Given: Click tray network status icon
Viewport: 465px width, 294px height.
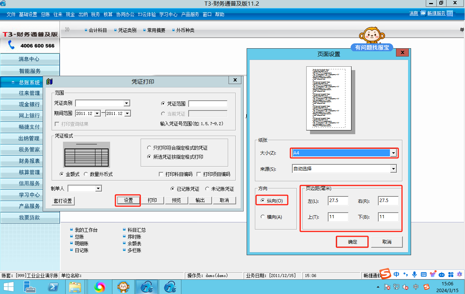Looking at the screenshot, I should click(x=396, y=287).
